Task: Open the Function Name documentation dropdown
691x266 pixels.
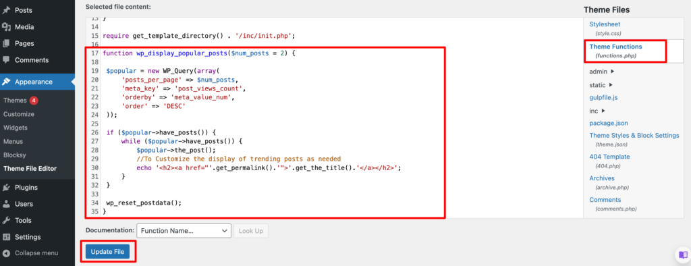Action: [184, 231]
